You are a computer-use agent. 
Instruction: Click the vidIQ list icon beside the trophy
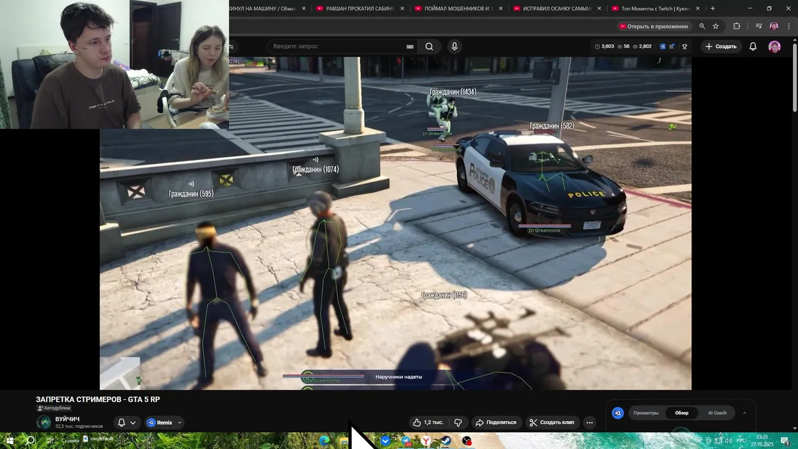point(671,47)
